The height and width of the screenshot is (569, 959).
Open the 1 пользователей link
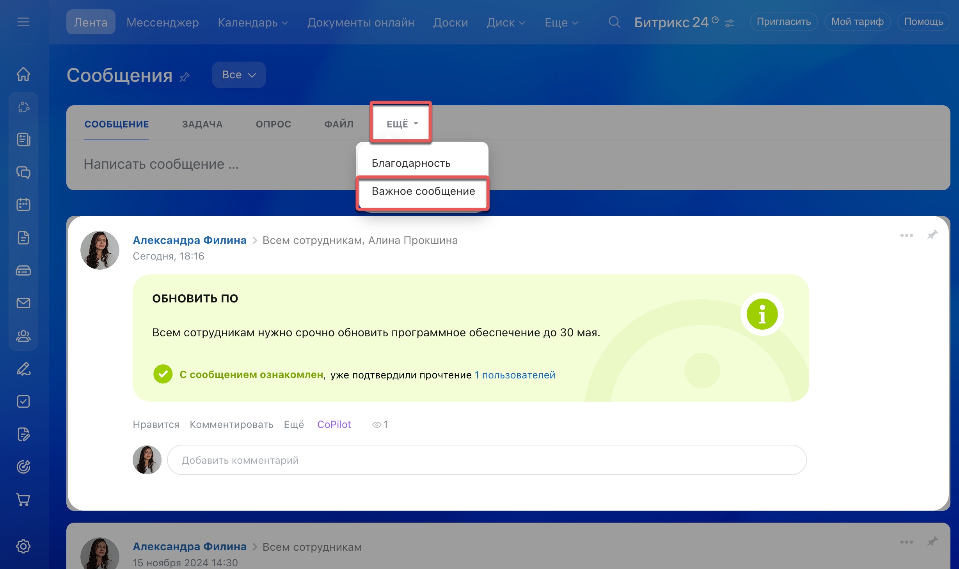pyautogui.click(x=515, y=375)
